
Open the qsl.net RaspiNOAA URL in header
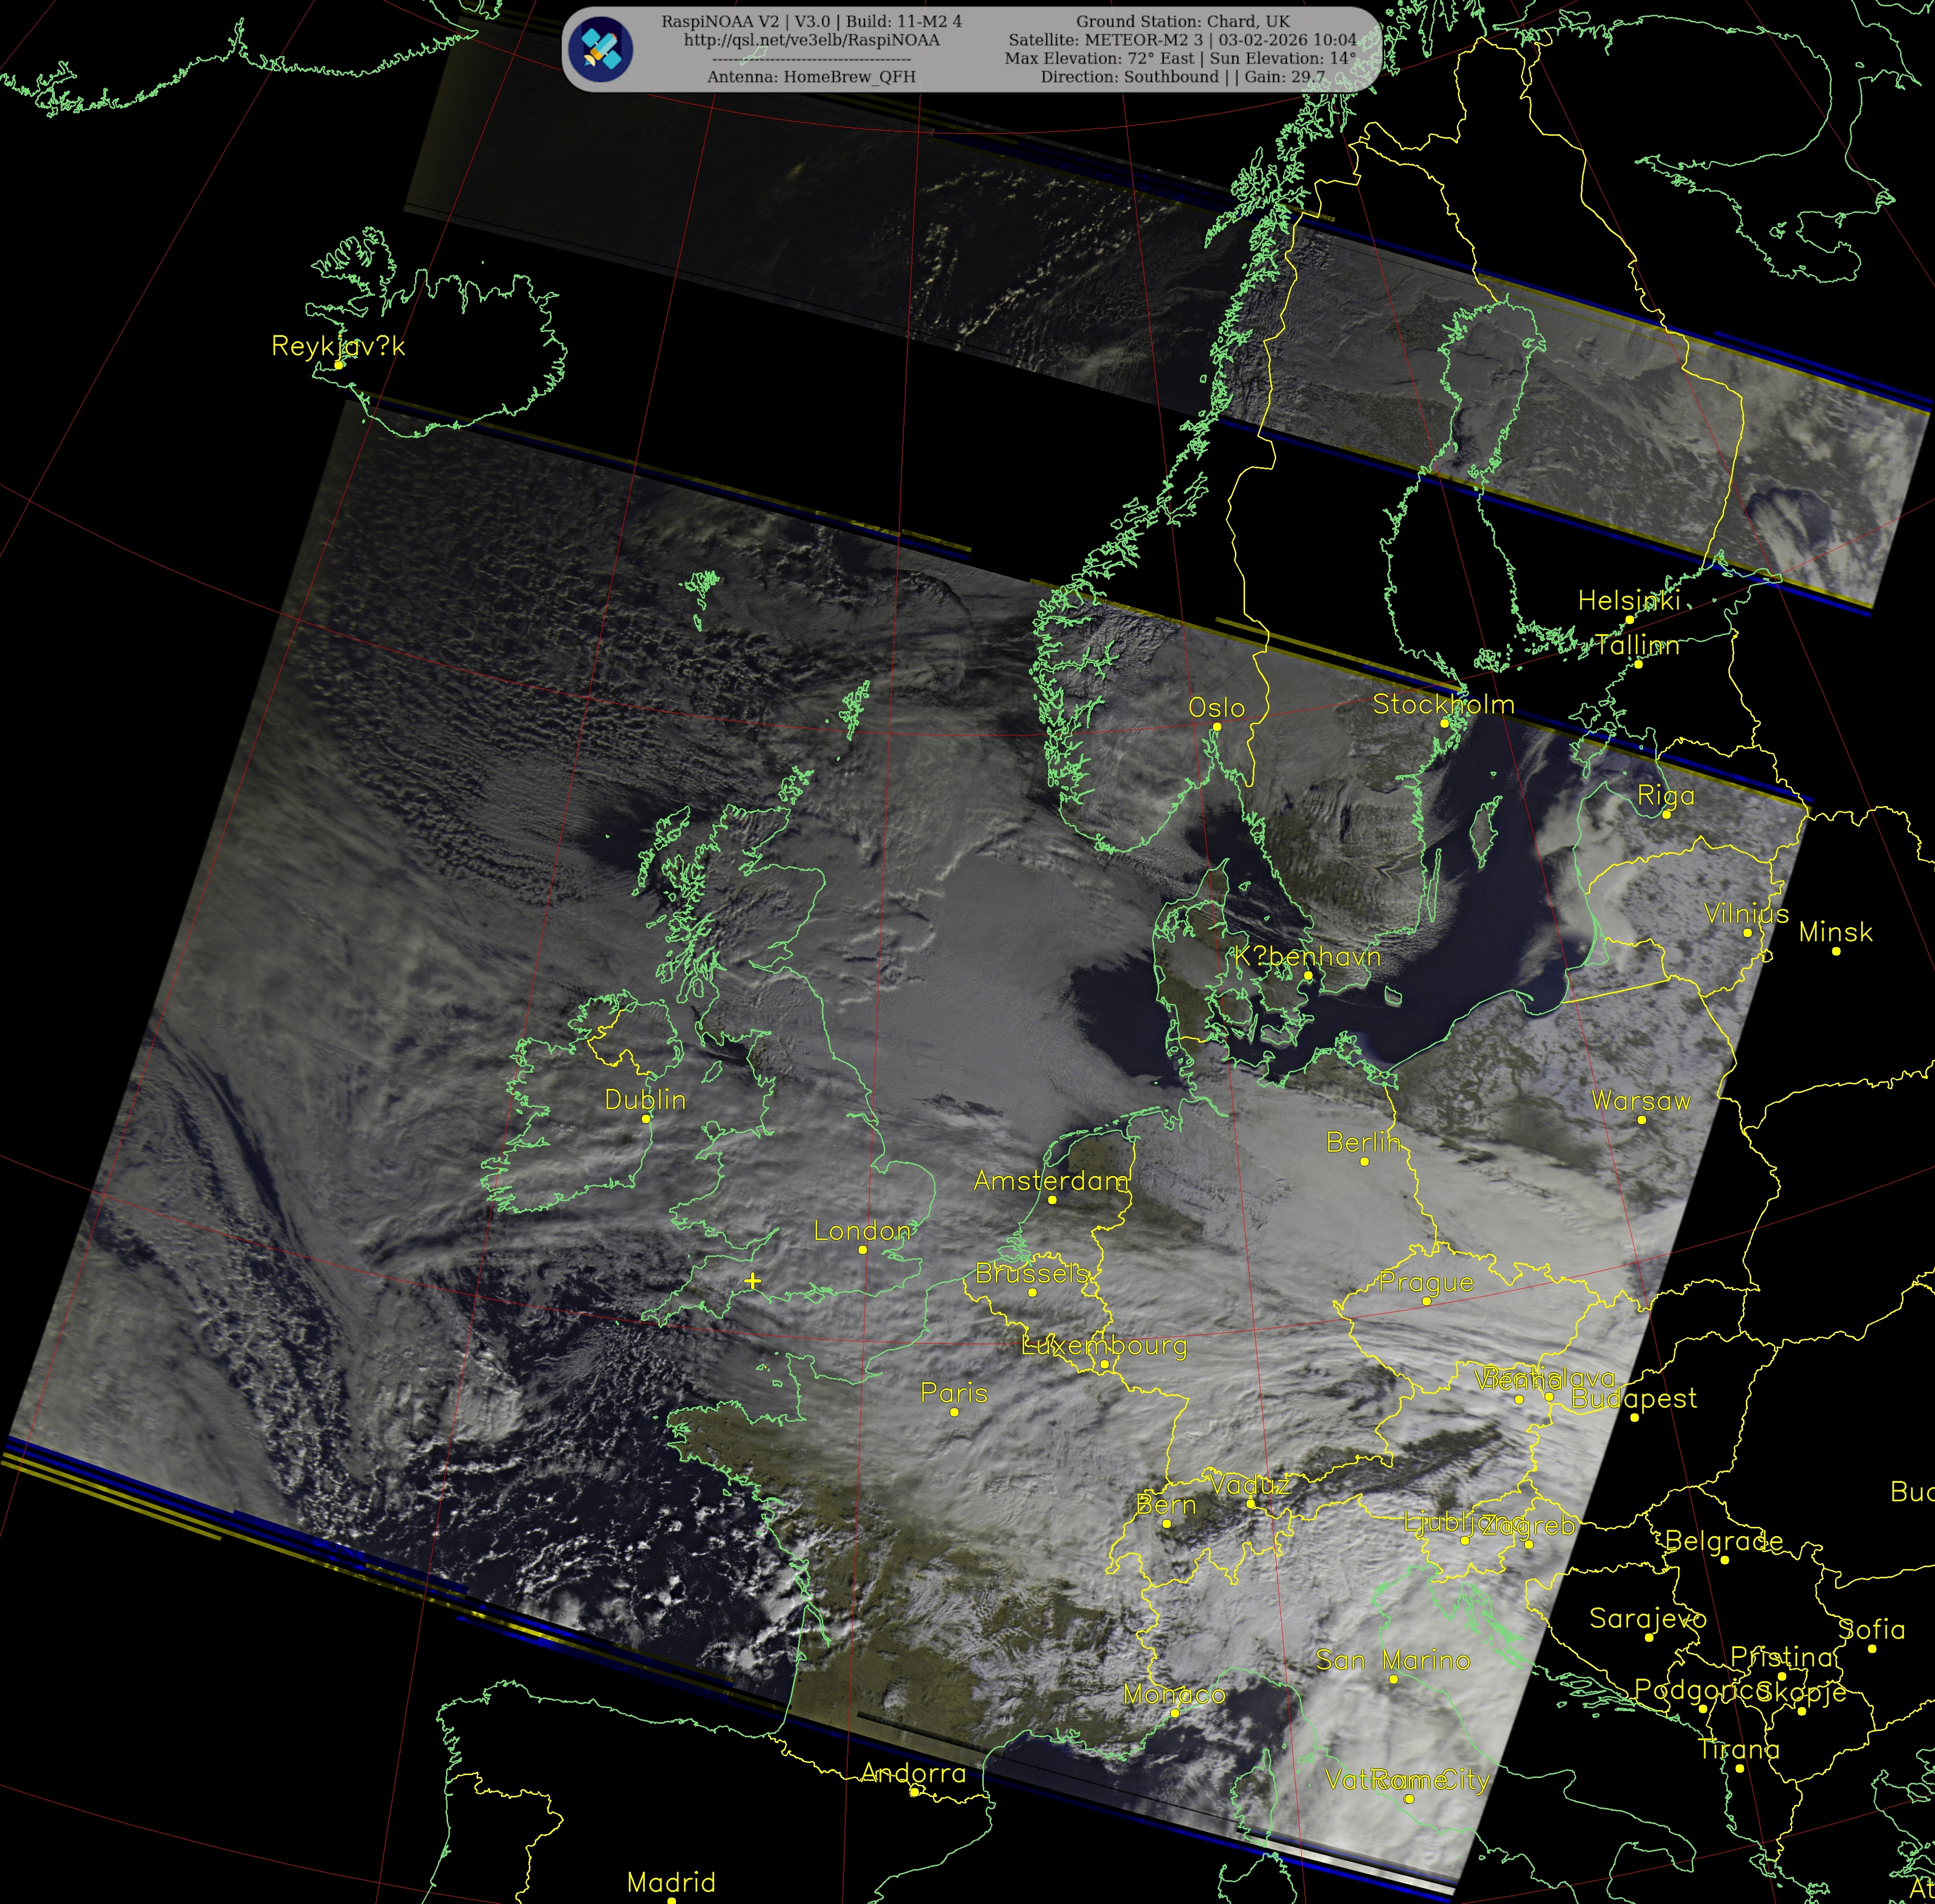point(811,40)
